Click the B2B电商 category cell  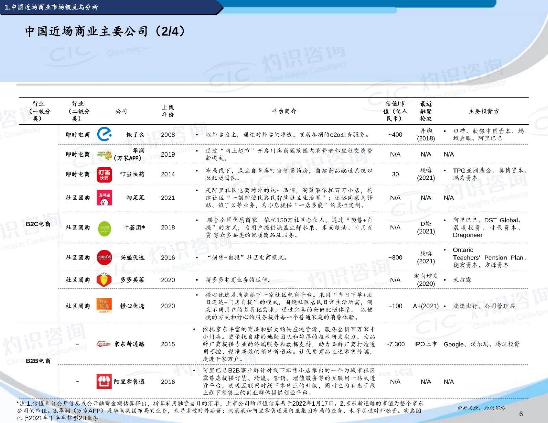click(x=38, y=361)
